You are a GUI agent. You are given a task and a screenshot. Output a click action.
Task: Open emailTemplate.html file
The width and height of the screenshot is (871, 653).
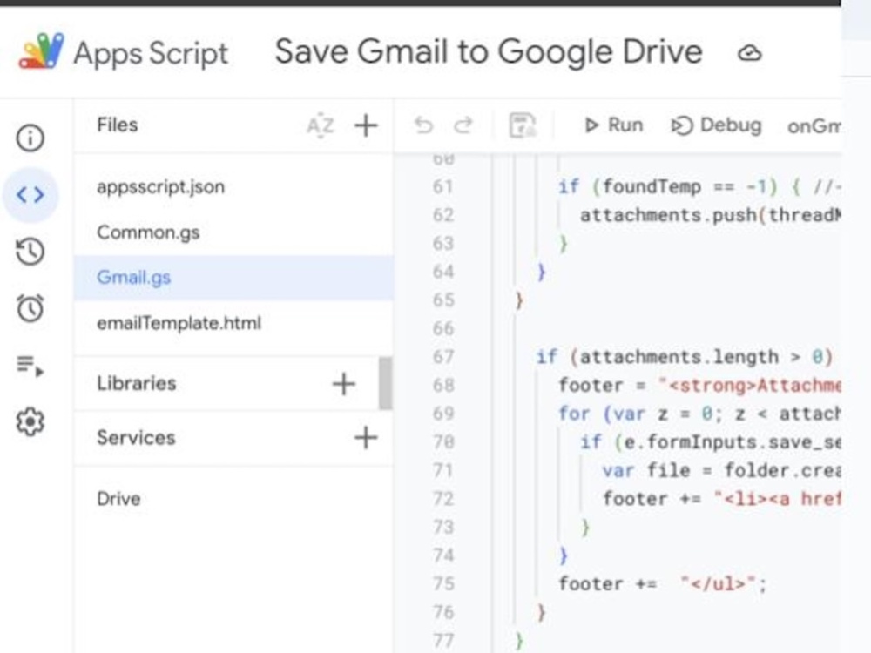click(233, 323)
